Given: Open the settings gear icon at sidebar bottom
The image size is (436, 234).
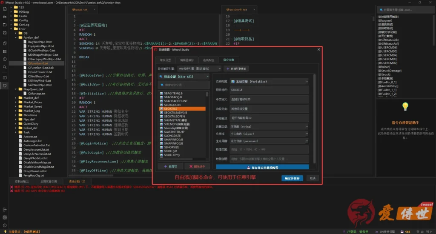Looking at the screenshot, I should tap(5, 217).
